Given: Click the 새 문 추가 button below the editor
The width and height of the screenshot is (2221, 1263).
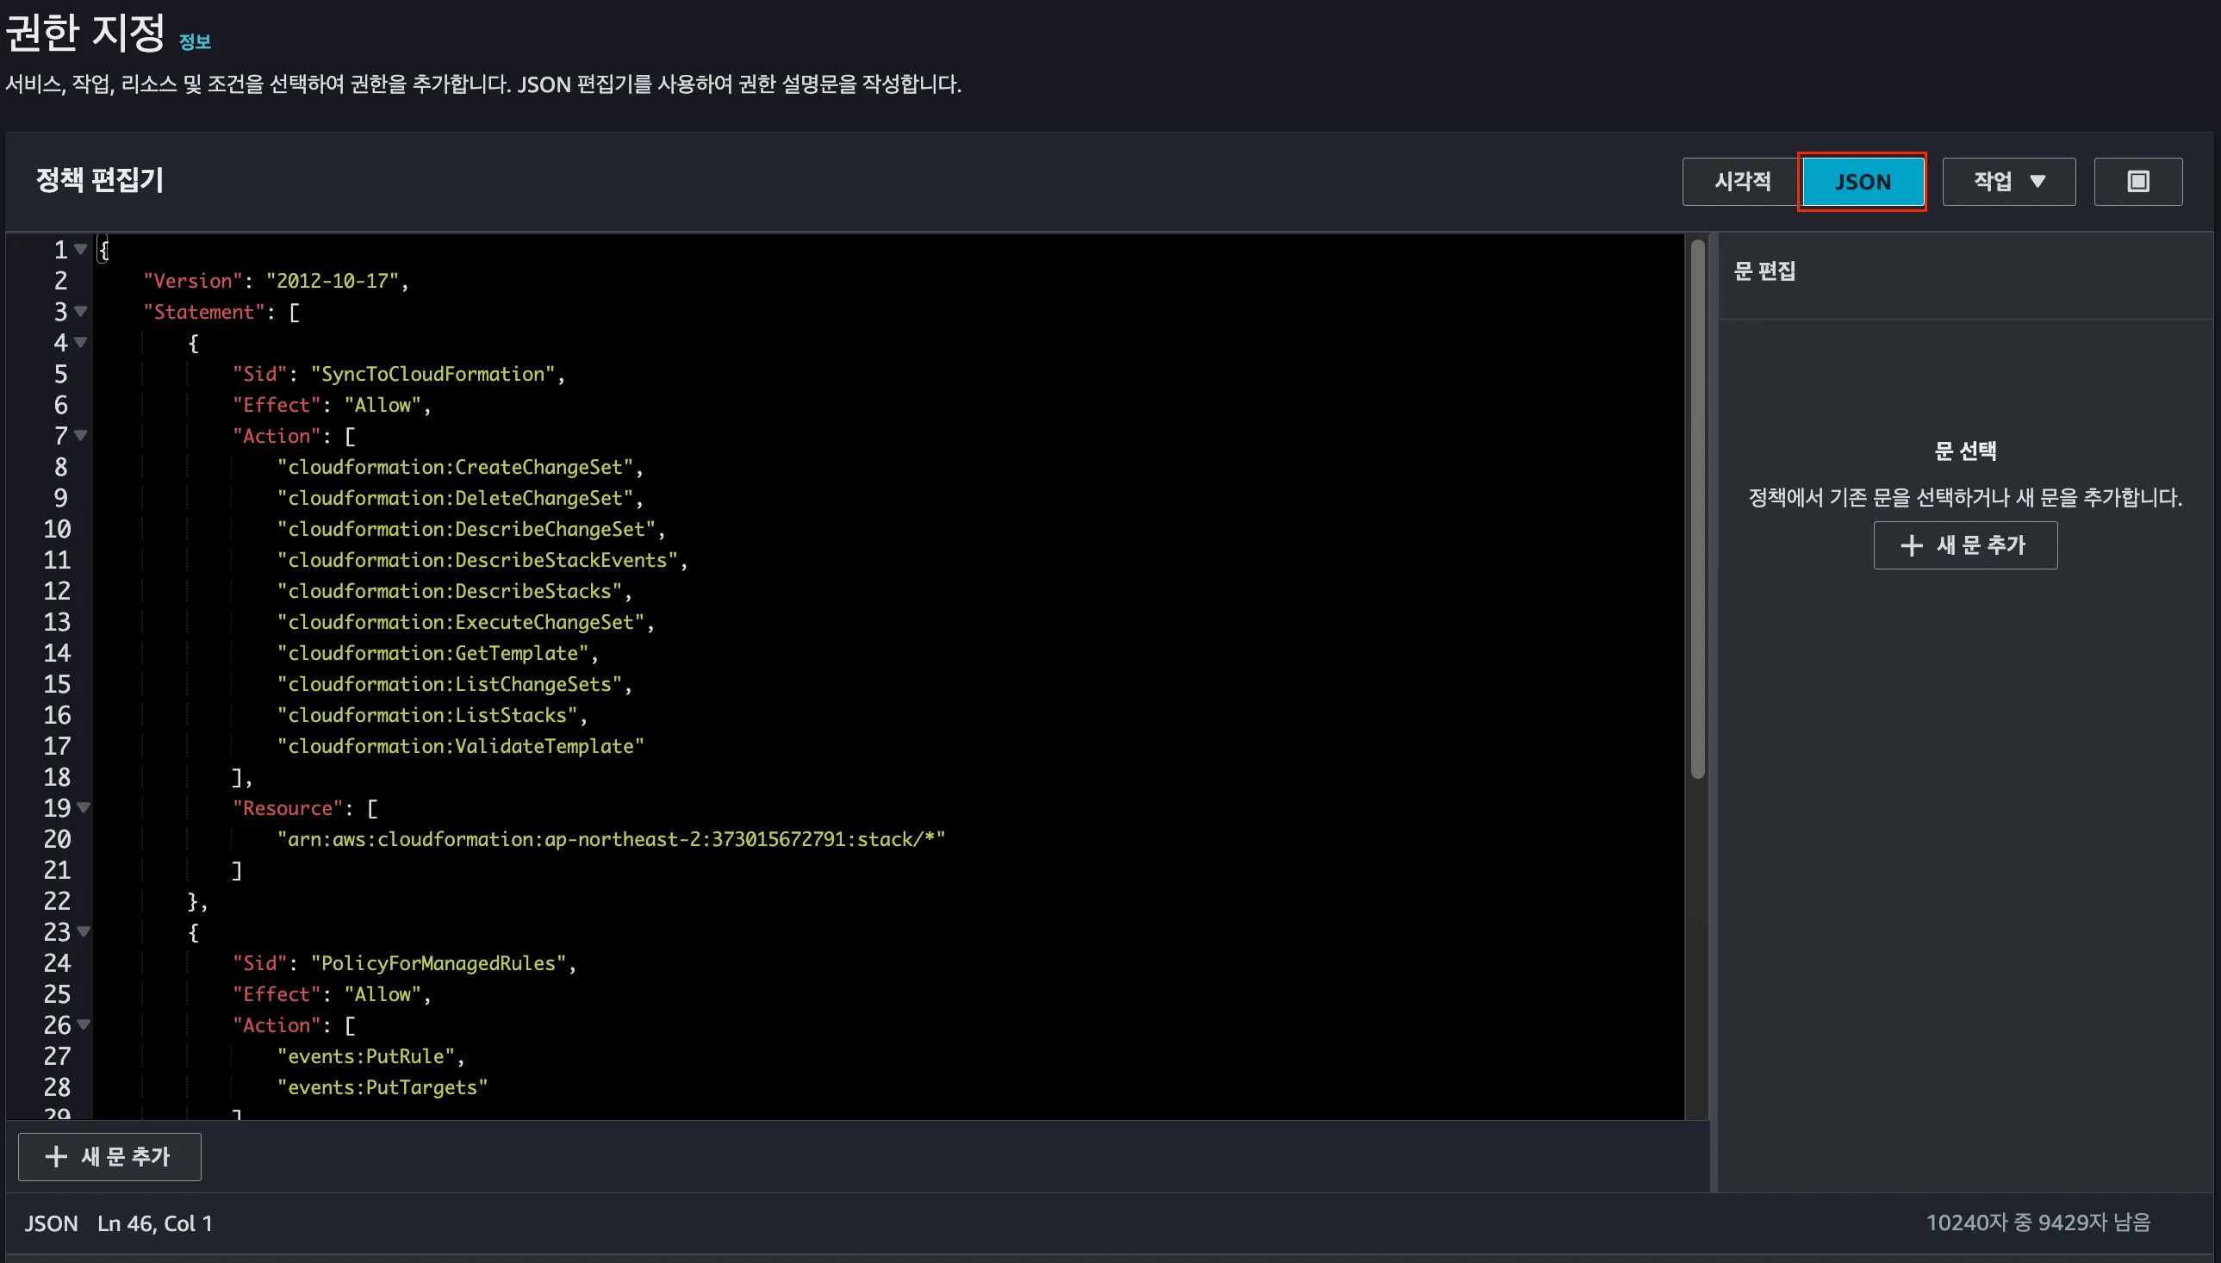Looking at the screenshot, I should [109, 1156].
